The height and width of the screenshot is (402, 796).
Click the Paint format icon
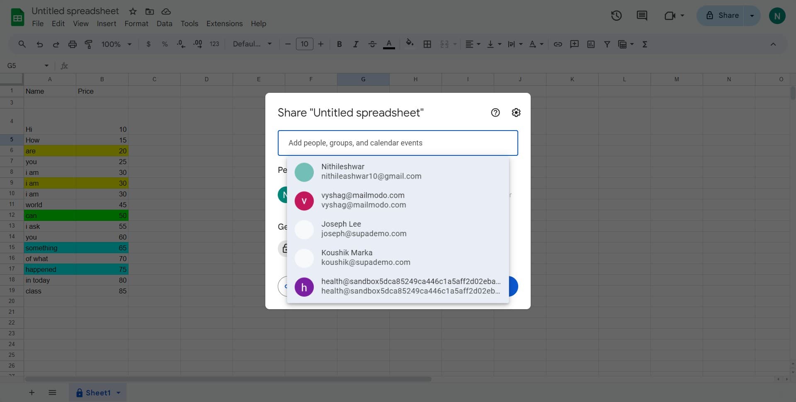pos(88,44)
